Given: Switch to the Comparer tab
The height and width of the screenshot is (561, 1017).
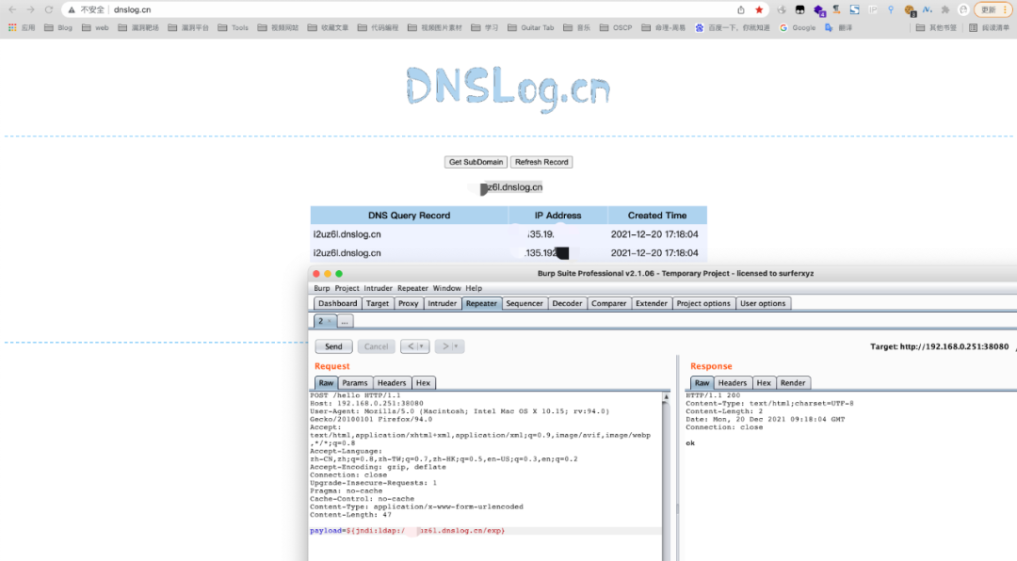Looking at the screenshot, I should (608, 303).
